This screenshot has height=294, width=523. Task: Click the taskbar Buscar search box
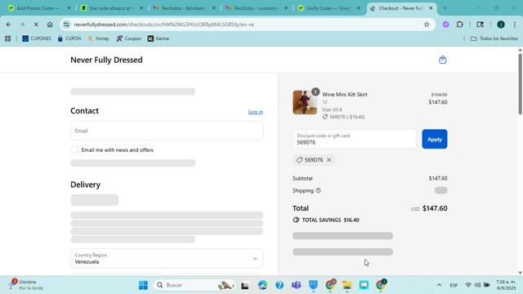click(x=194, y=285)
